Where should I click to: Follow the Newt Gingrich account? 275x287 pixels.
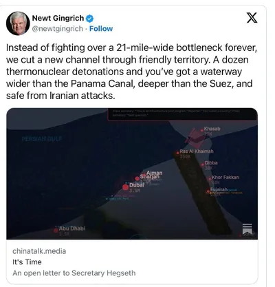coord(101,29)
